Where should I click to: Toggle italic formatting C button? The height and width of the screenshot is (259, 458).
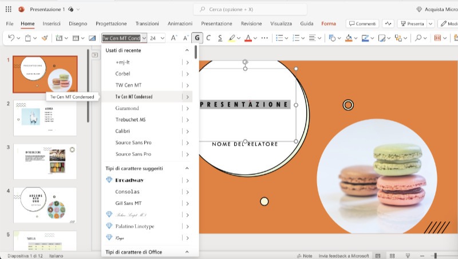pyautogui.click(x=208, y=38)
